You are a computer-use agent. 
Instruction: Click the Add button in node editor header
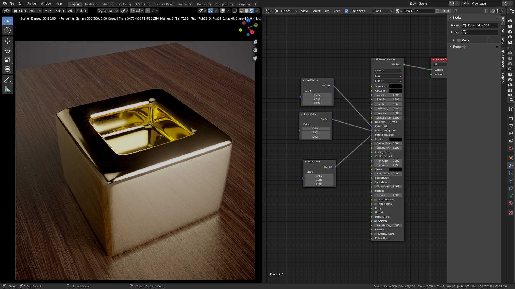327,11
